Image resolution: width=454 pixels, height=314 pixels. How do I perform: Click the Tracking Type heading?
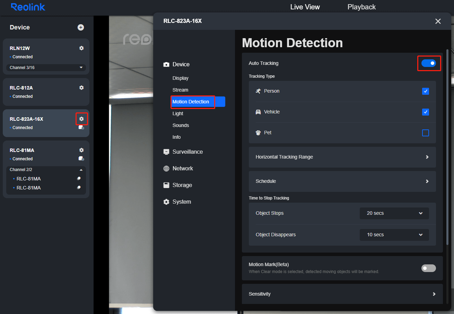(262, 76)
